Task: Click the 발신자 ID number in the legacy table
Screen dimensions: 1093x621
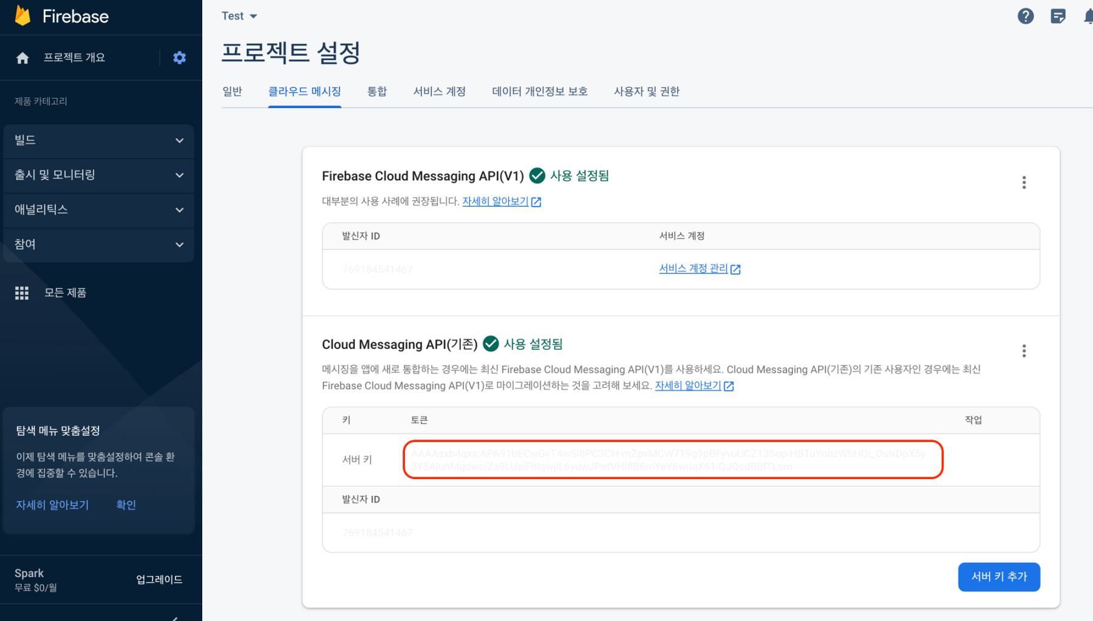Action: [377, 533]
